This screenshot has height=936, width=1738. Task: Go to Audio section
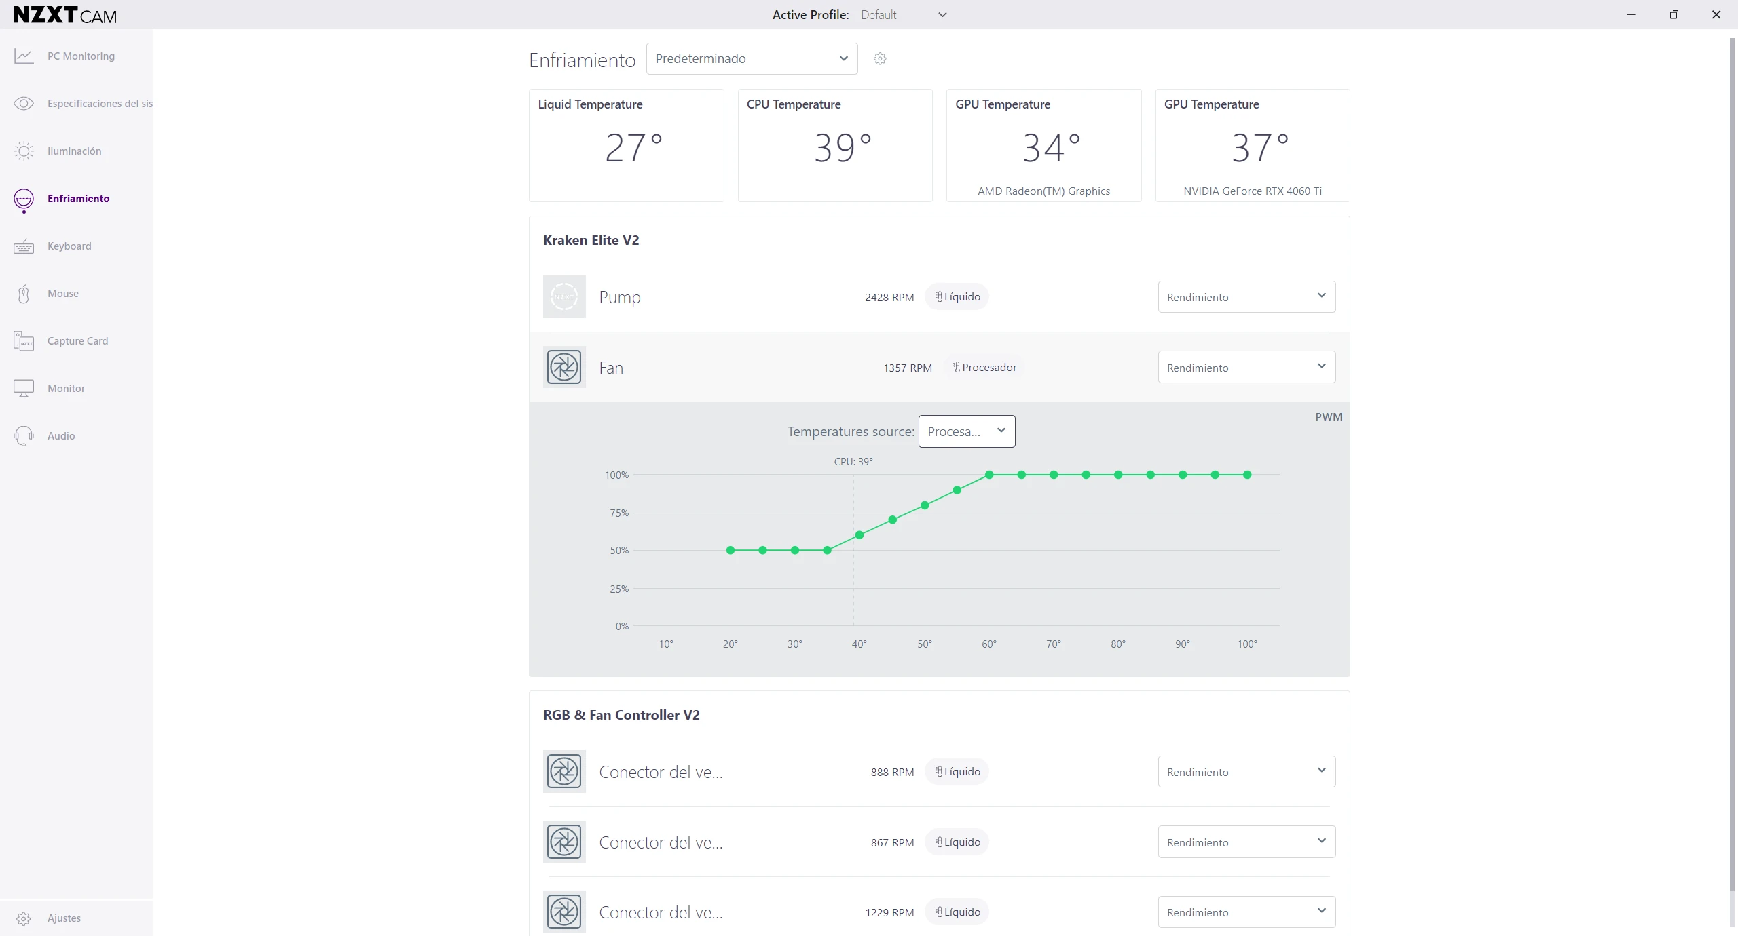click(61, 436)
